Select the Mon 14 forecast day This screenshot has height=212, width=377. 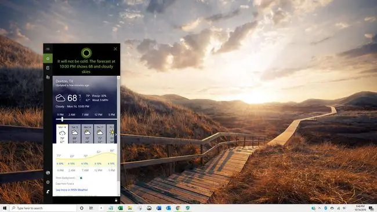point(62,134)
